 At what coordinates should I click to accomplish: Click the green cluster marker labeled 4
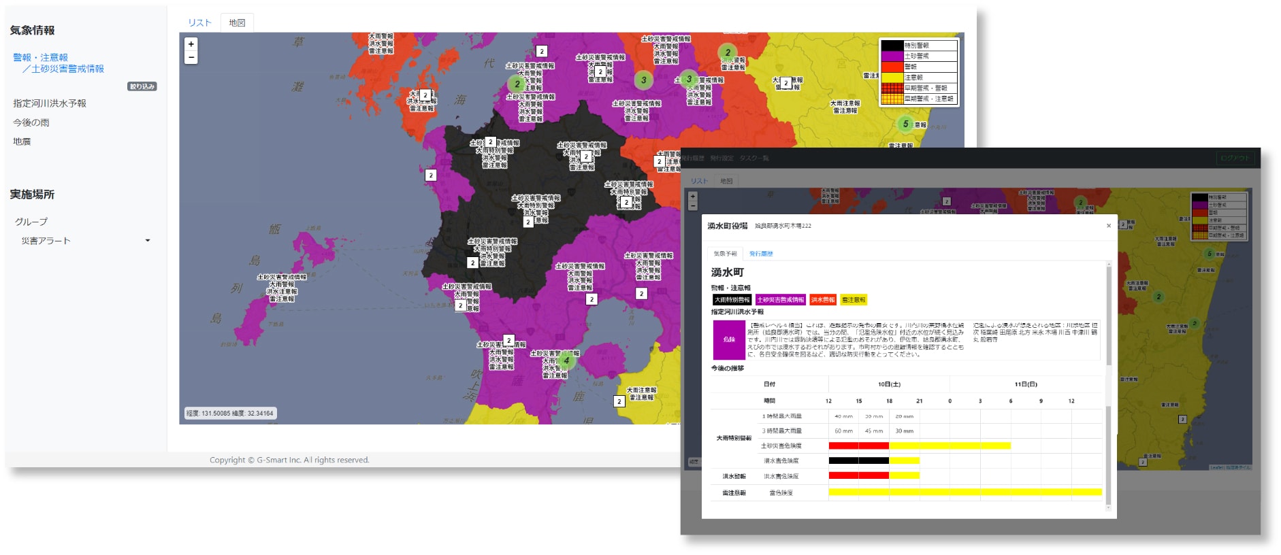(566, 360)
